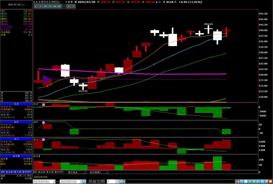
Task: Switch to the 5-minute chart period
Action: pos(40,6)
